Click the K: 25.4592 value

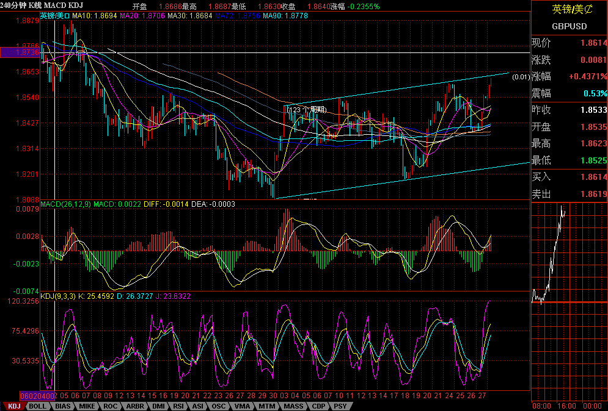pyautogui.click(x=96, y=296)
